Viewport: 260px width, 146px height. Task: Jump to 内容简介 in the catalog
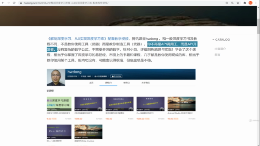coord(220,49)
